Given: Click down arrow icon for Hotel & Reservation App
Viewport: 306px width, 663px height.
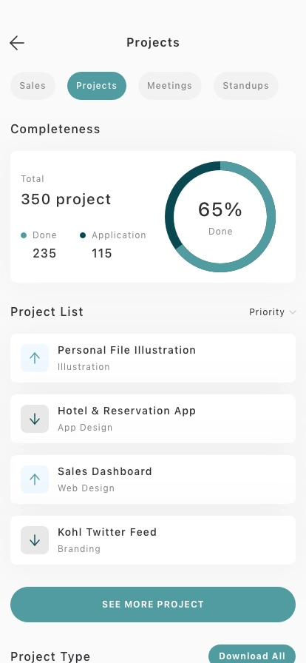Looking at the screenshot, I should point(35,419).
